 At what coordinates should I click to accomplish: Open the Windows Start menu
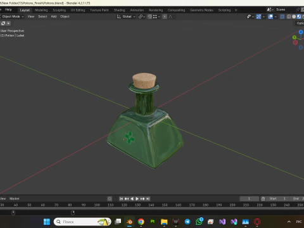(47, 222)
